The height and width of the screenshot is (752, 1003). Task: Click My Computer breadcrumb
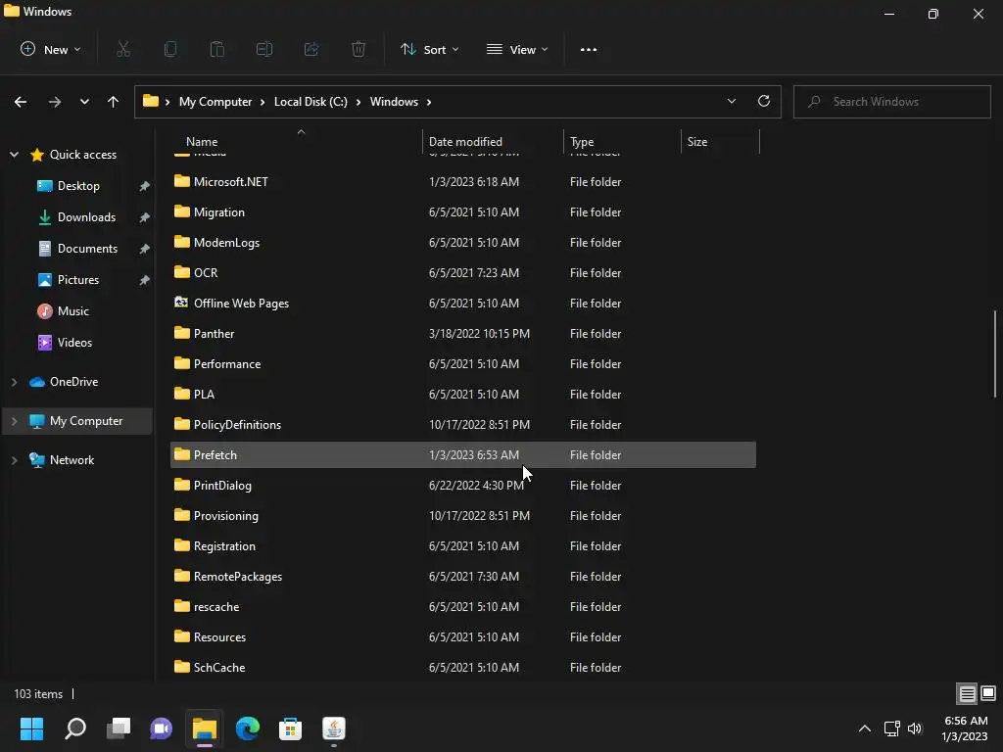[215, 102]
